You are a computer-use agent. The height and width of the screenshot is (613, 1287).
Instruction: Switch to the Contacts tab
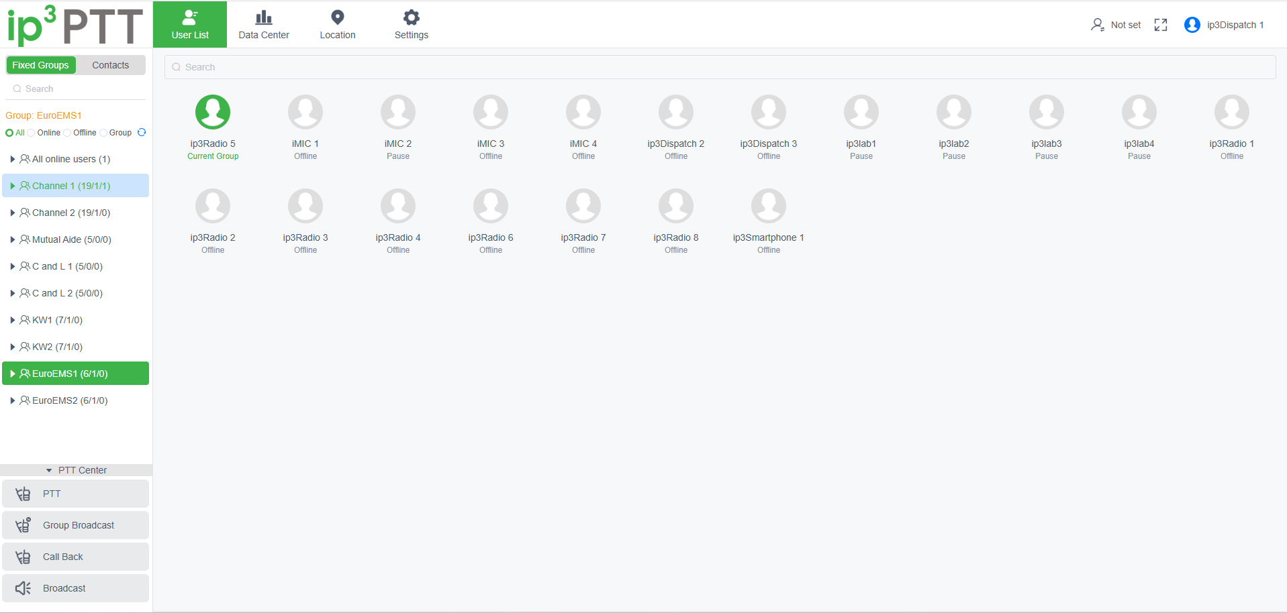[111, 65]
